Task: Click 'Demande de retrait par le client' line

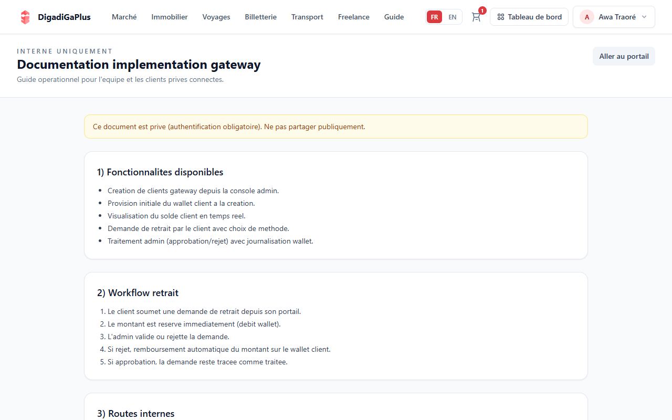Action: coord(198,228)
